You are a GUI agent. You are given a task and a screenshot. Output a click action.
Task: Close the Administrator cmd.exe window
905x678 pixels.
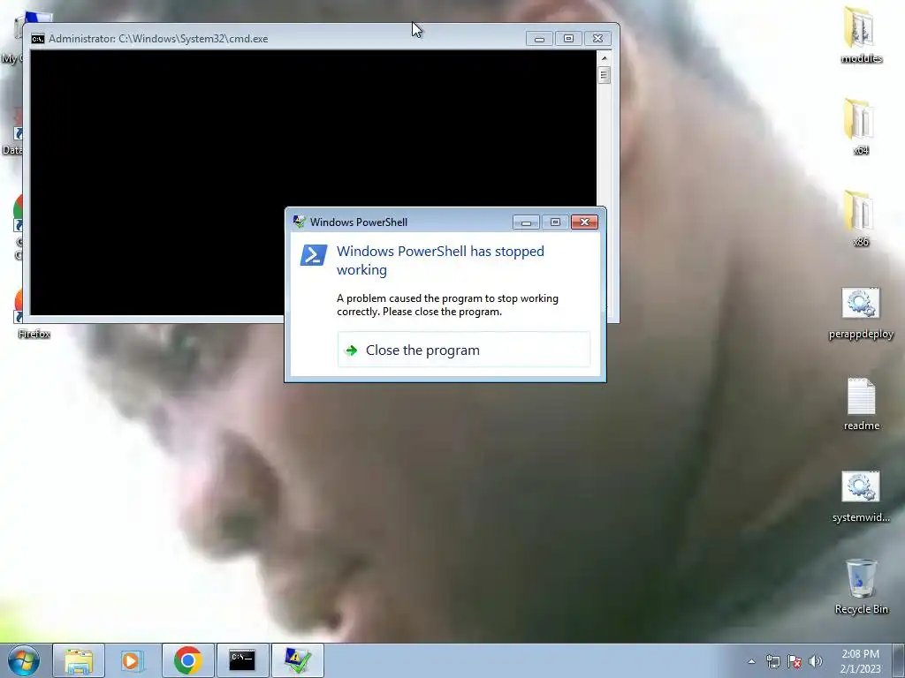pyautogui.click(x=598, y=39)
